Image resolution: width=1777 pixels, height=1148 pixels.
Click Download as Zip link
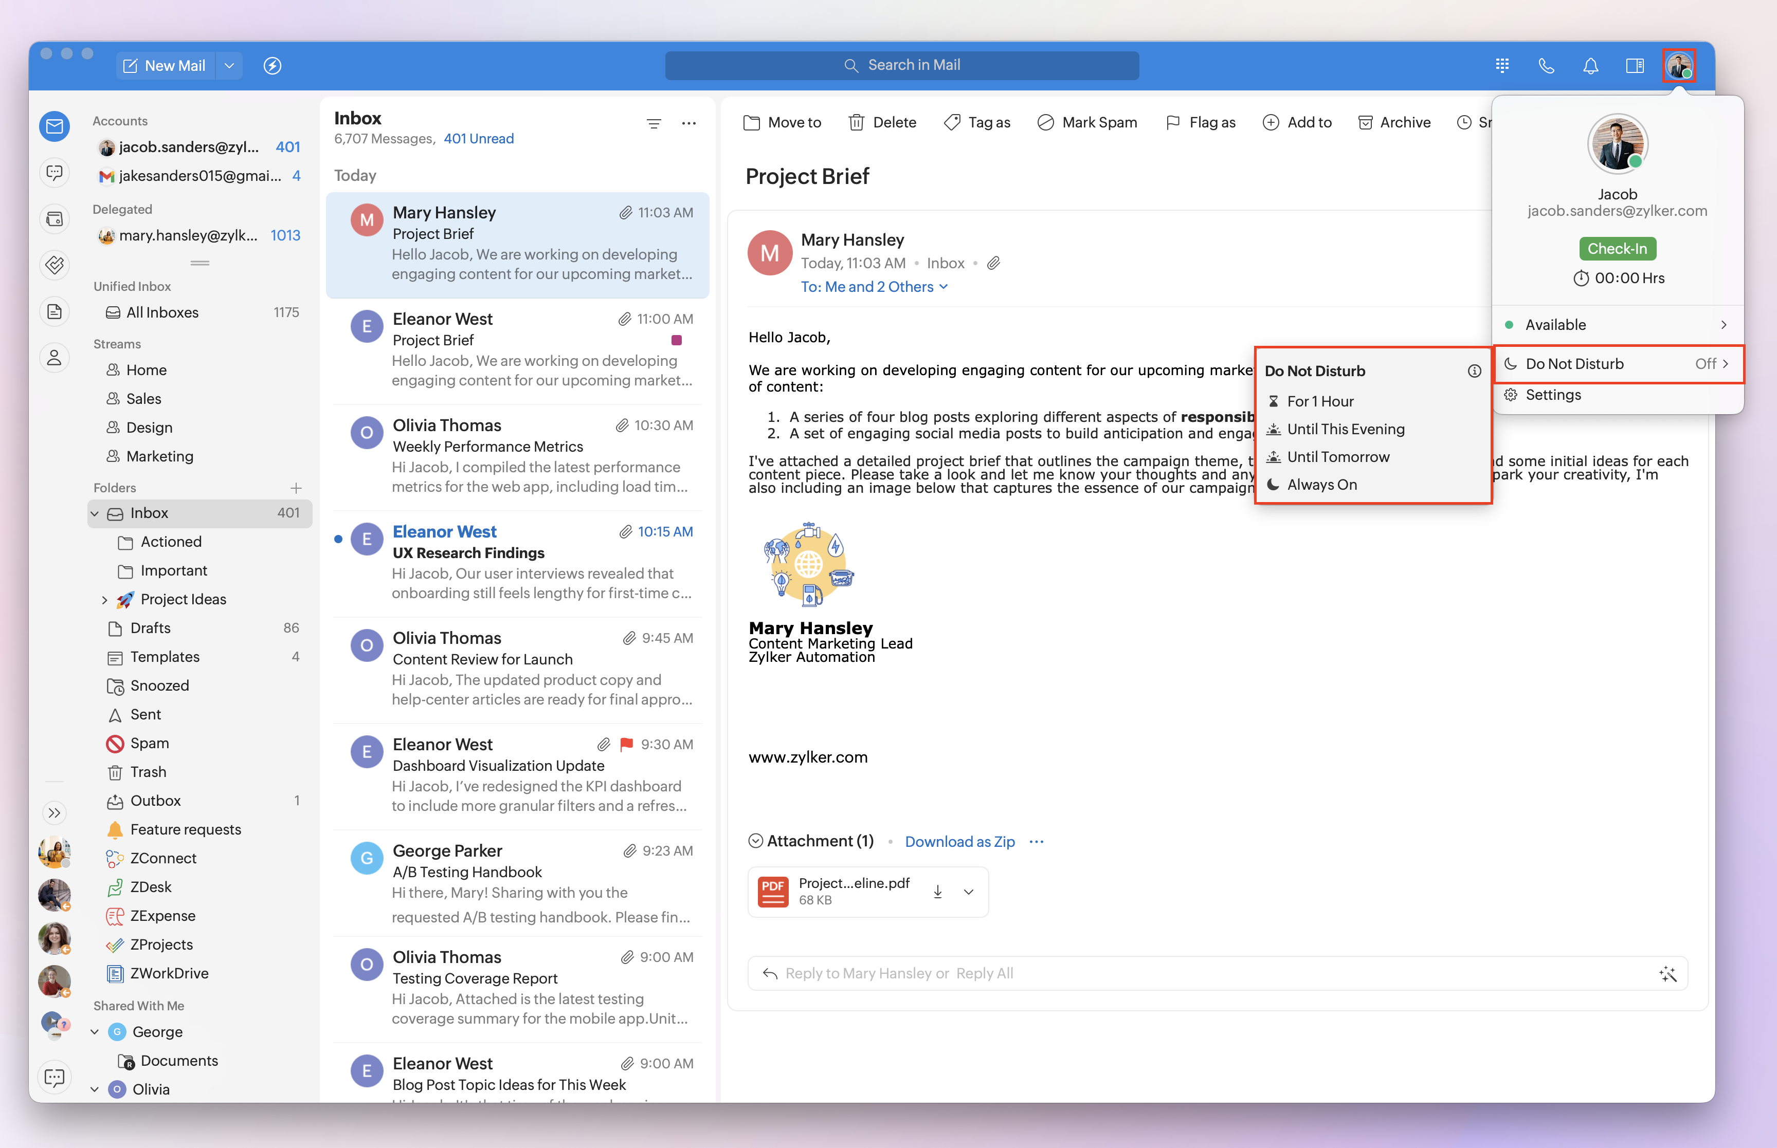(x=959, y=842)
